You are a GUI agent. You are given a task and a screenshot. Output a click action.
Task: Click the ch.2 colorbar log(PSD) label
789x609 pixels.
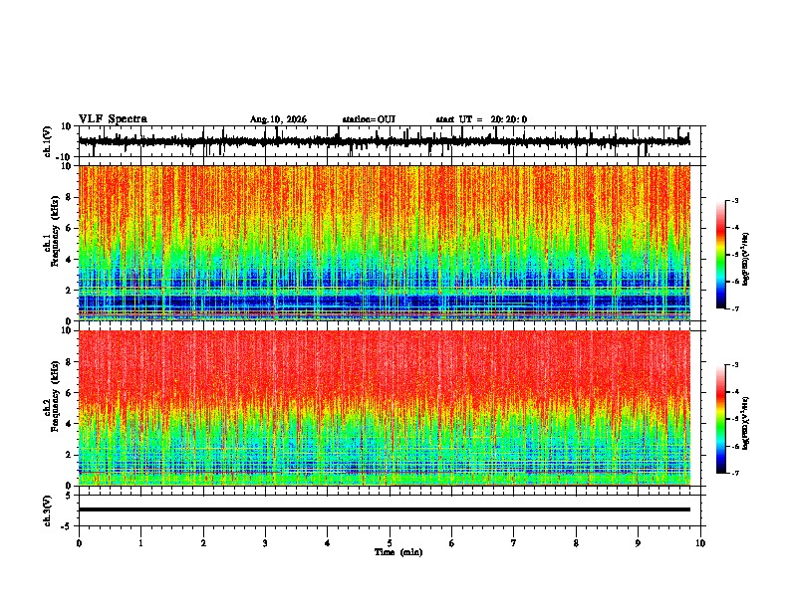746,423
